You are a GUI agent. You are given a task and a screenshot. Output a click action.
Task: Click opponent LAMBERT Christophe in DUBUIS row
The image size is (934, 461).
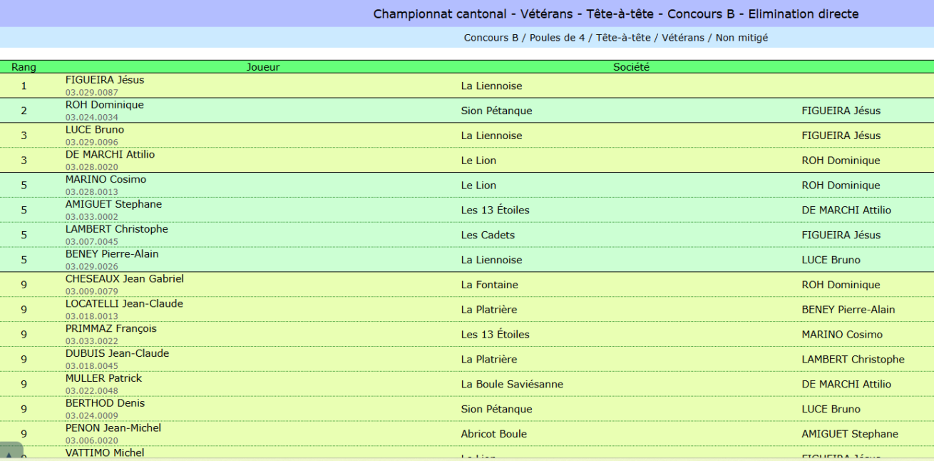click(x=853, y=360)
